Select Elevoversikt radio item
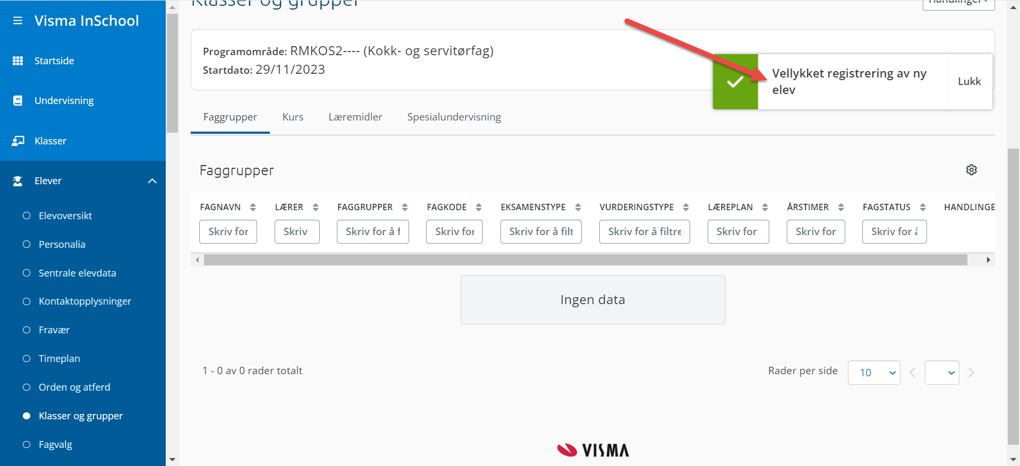This screenshot has width=1020, height=466. (27, 215)
